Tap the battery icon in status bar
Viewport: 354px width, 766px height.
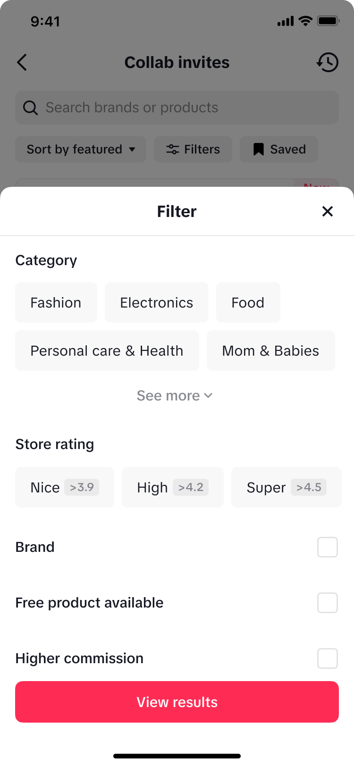coord(328,21)
